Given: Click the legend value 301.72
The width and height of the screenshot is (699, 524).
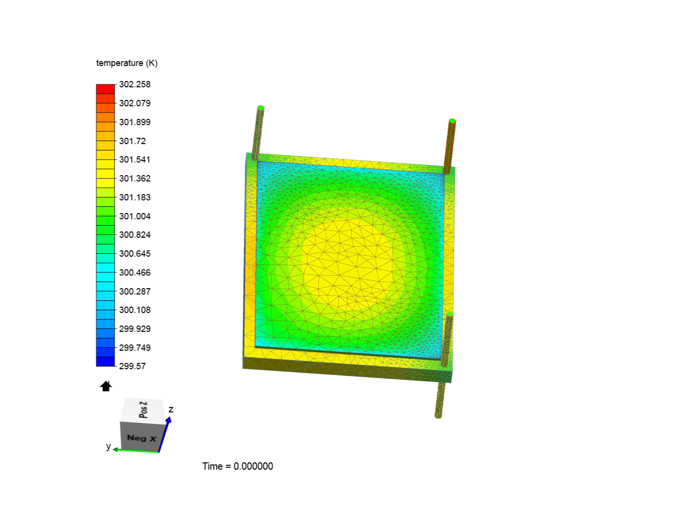Looking at the screenshot, I should [x=132, y=141].
